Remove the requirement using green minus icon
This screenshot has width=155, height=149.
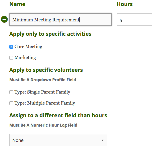[4, 19]
